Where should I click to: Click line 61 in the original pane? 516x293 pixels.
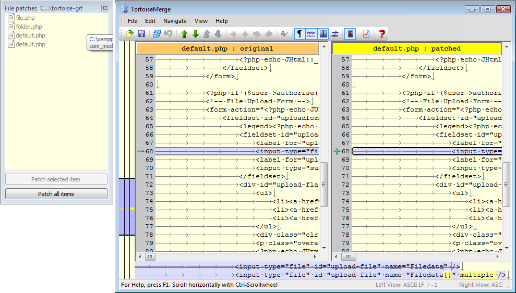click(237, 93)
